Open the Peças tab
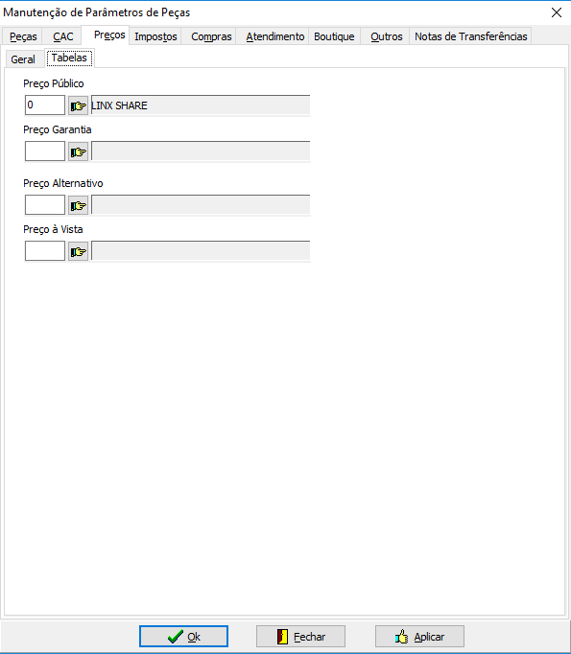Screen dimensions: 571x654 [x=23, y=36]
